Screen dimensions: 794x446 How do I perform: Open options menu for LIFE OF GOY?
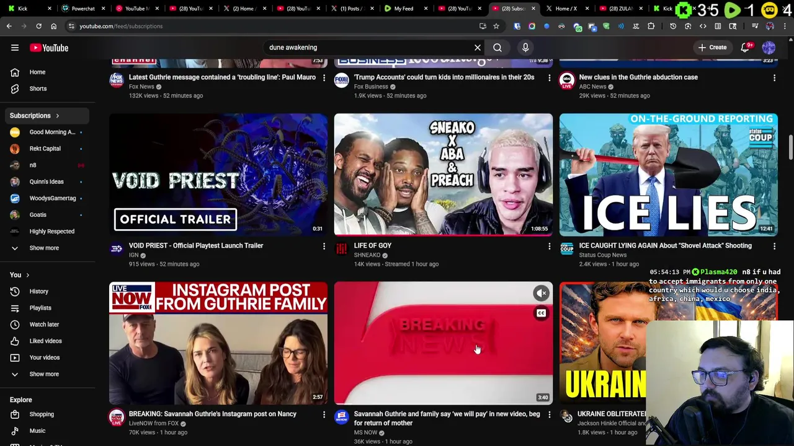tap(549, 247)
